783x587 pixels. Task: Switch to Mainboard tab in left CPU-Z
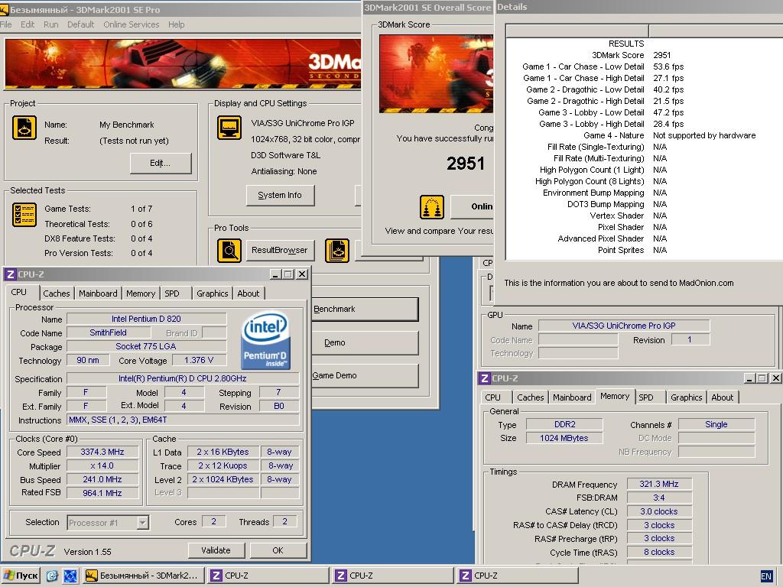[98, 293]
